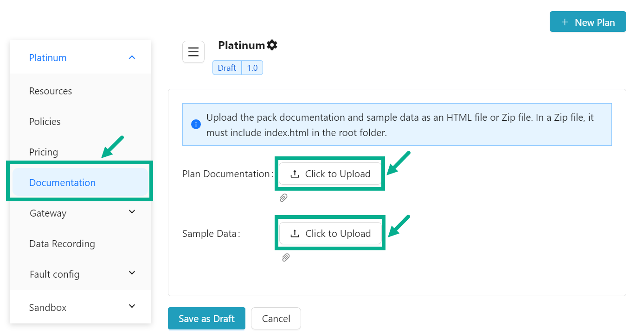
Task: Select Data Recording in the sidebar
Action: point(62,243)
